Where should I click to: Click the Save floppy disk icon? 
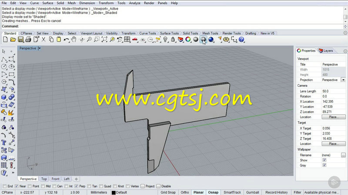pyautogui.click(x=20, y=39)
